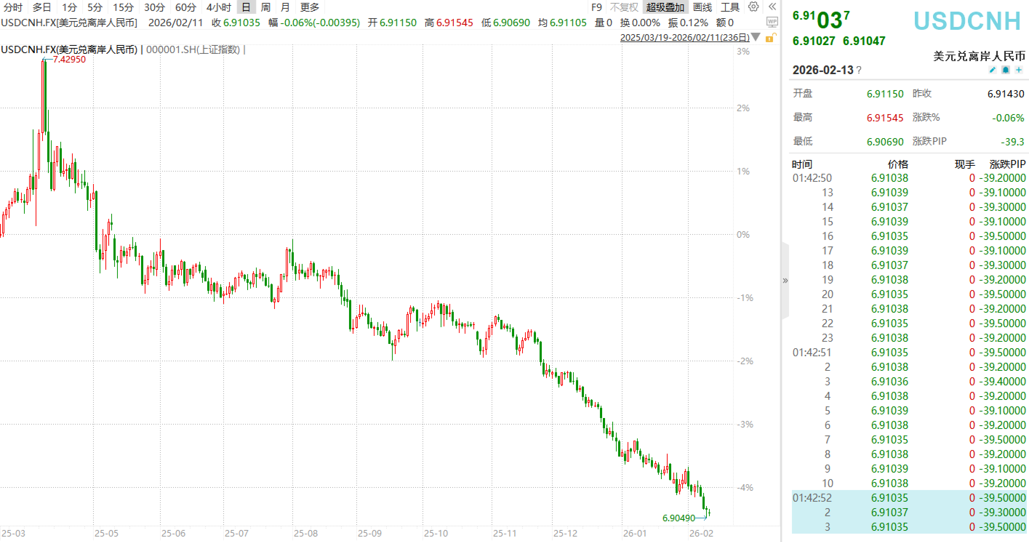
Task: Click the 2025/03/19-2026/02/11 date range link
Action: 685,37
